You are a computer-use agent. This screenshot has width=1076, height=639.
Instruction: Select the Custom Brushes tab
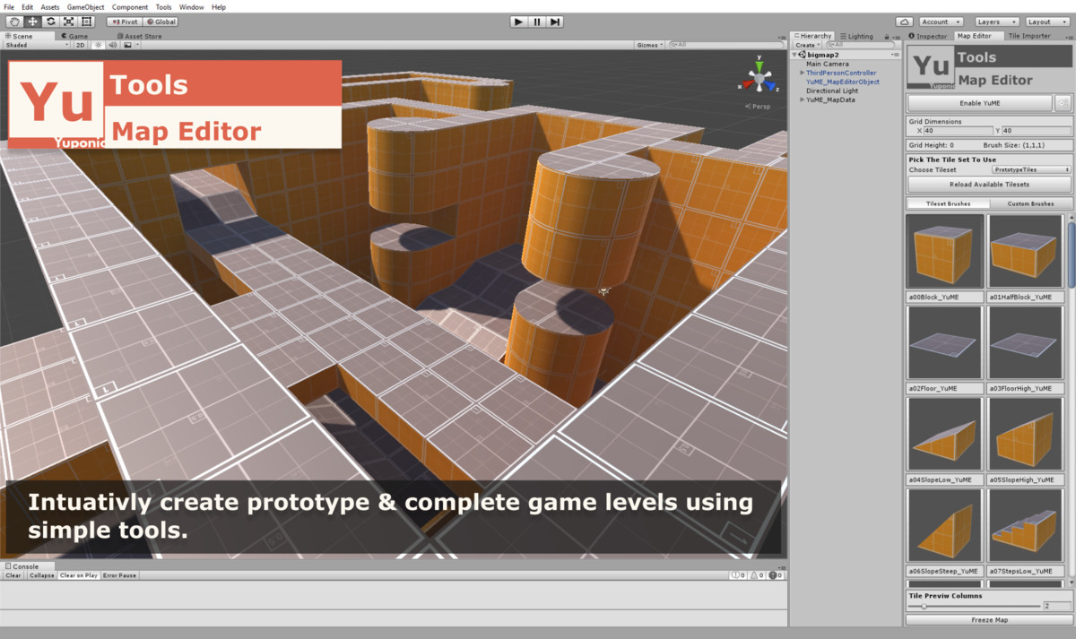(1030, 203)
